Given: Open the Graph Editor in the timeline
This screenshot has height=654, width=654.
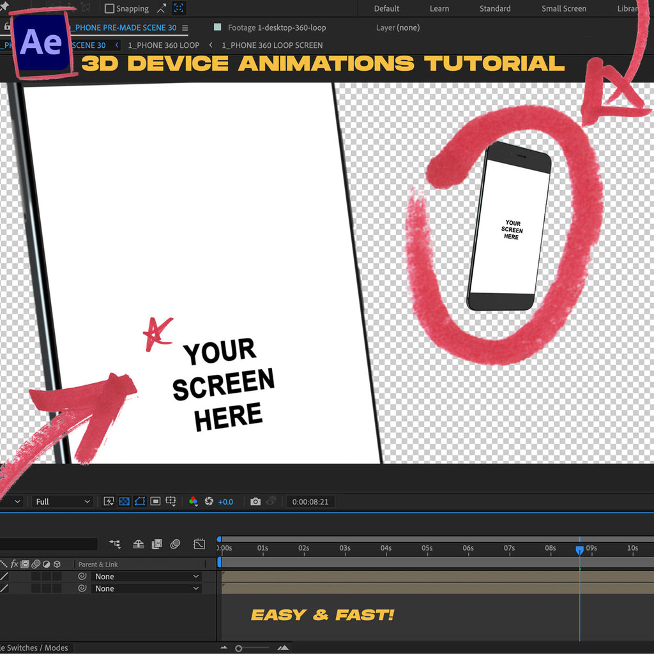Looking at the screenshot, I should (x=199, y=544).
